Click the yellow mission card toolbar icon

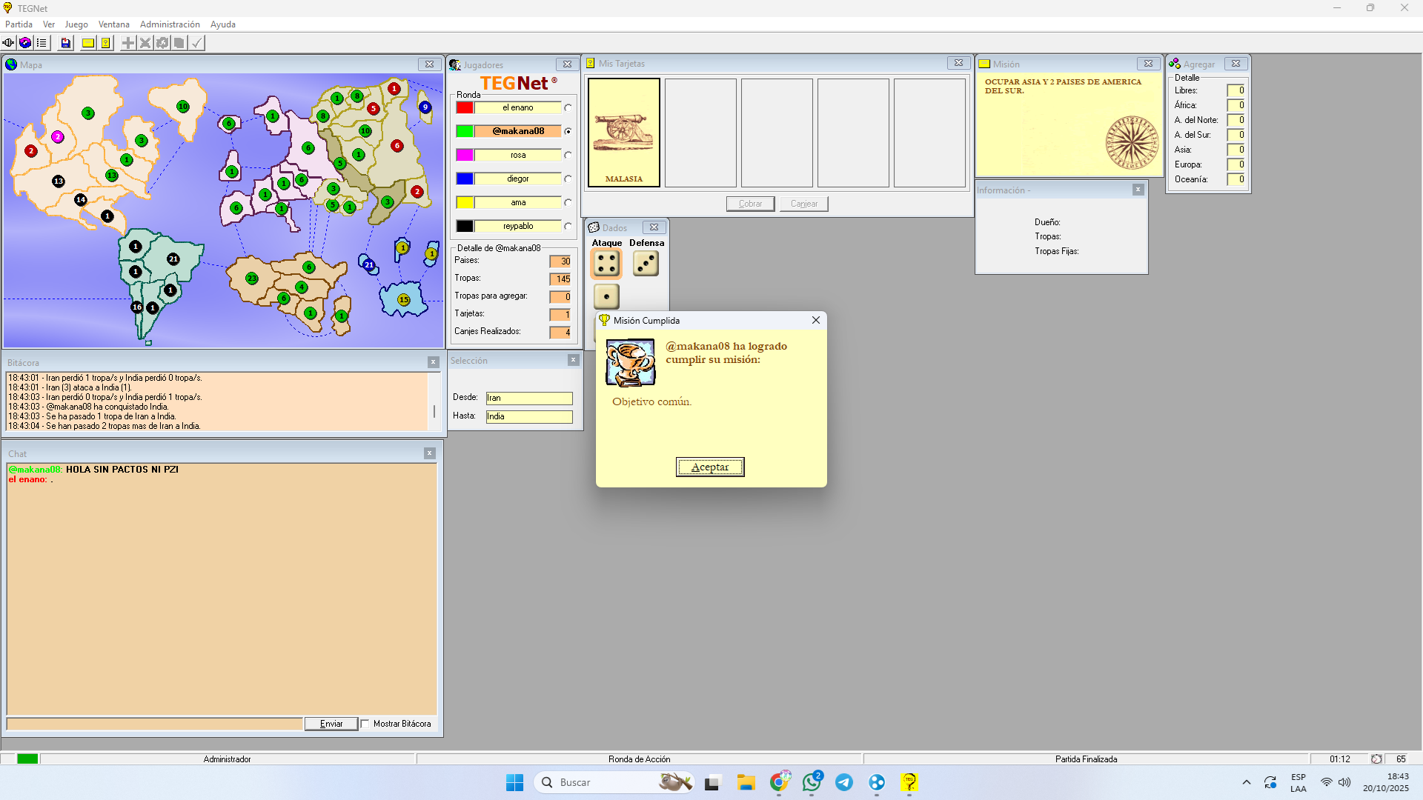[x=88, y=43]
